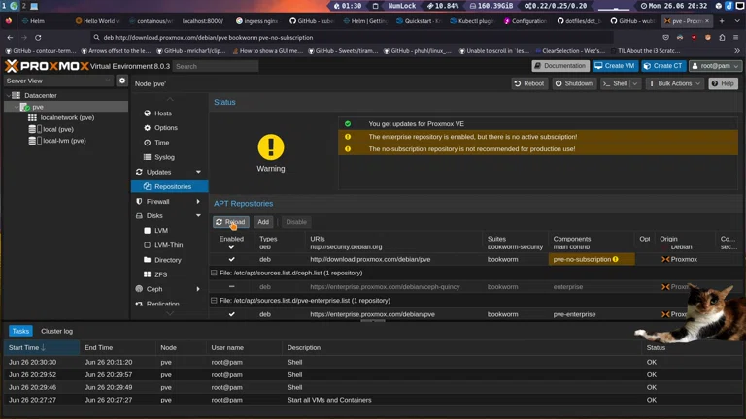Switch to Cluster log tab

56,331
